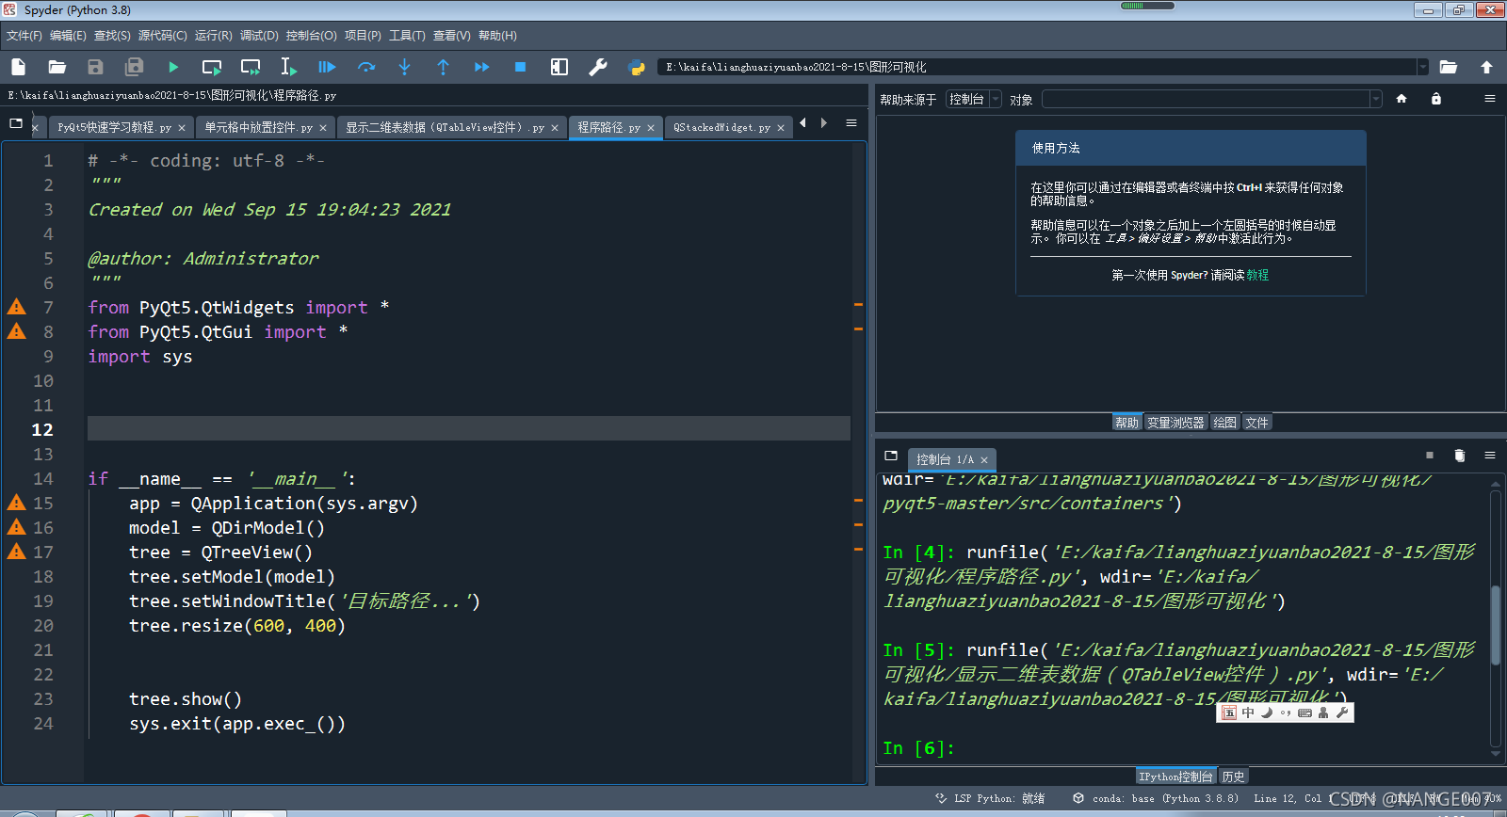Maximize the current pane
Viewport: 1507px width, 817px height.
click(x=559, y=67)
